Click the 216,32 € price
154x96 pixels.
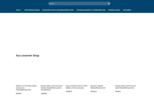click(93, 91)
